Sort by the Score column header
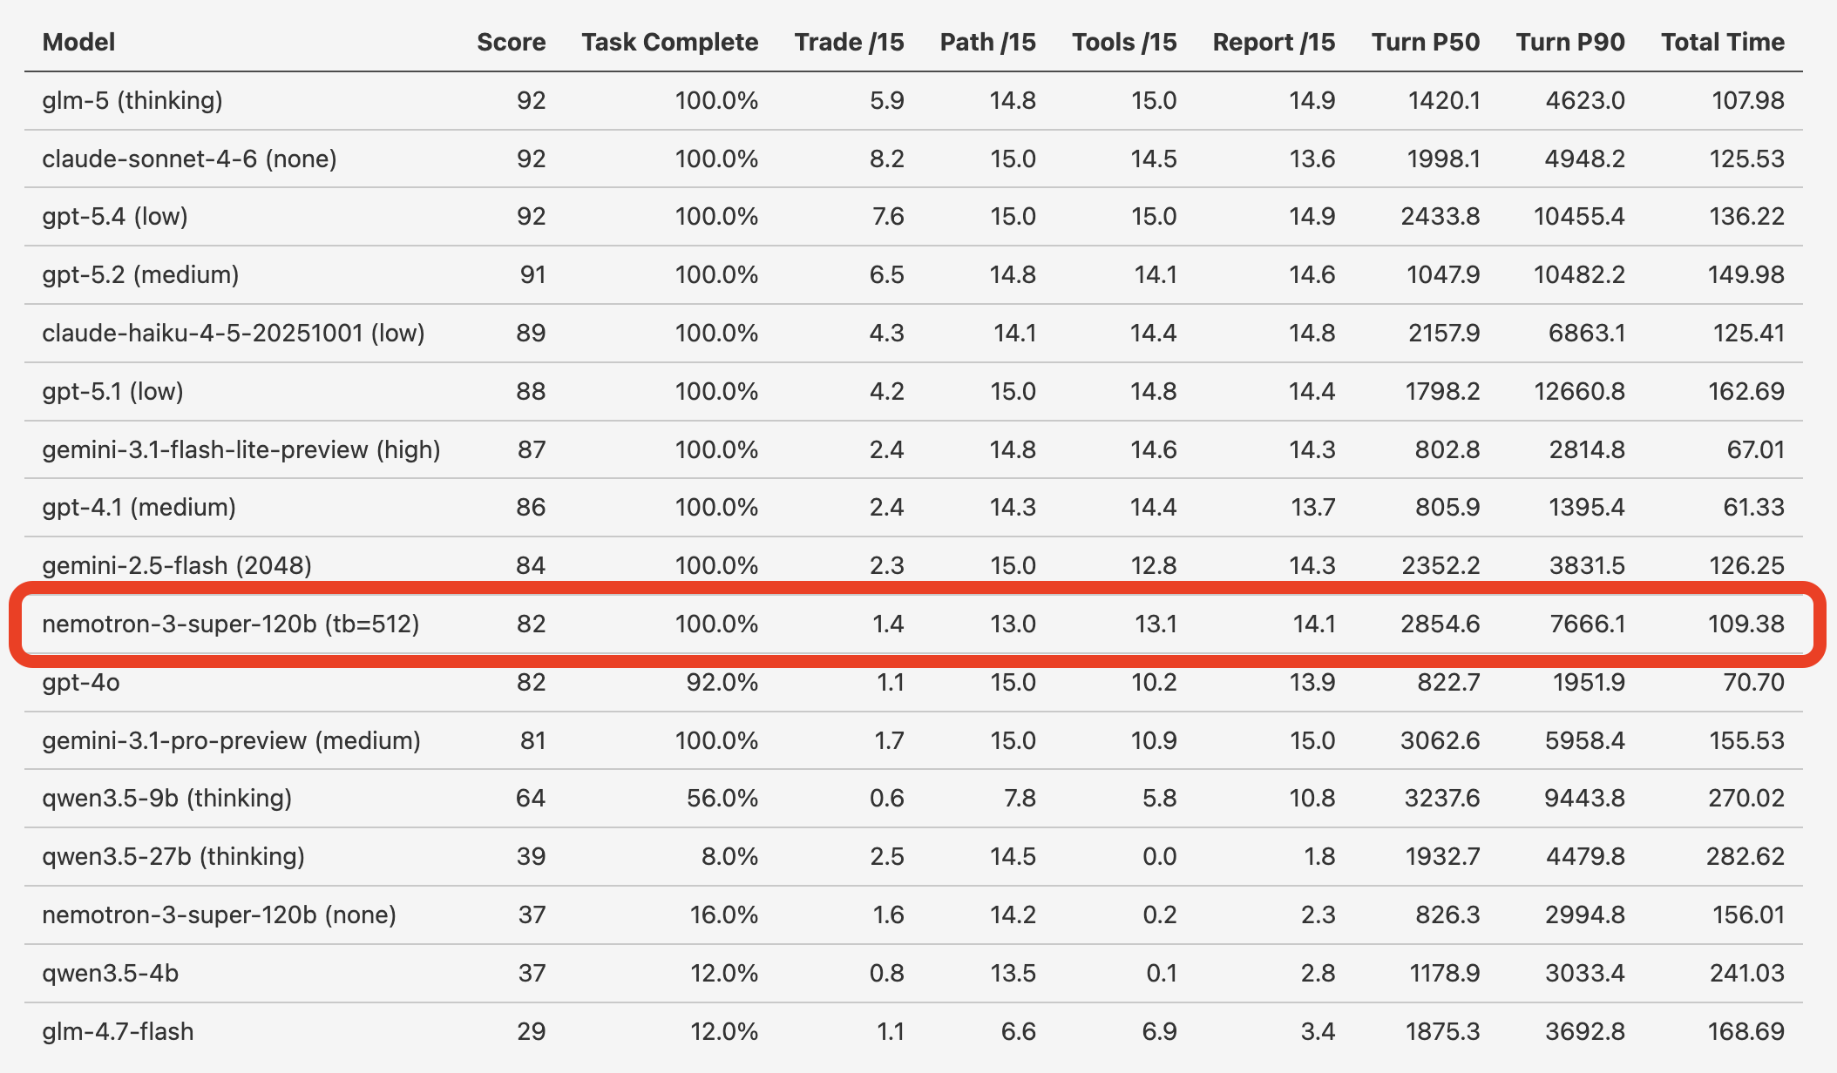The width and height of the screenshot is (1837, 1073). coord(511,42)
